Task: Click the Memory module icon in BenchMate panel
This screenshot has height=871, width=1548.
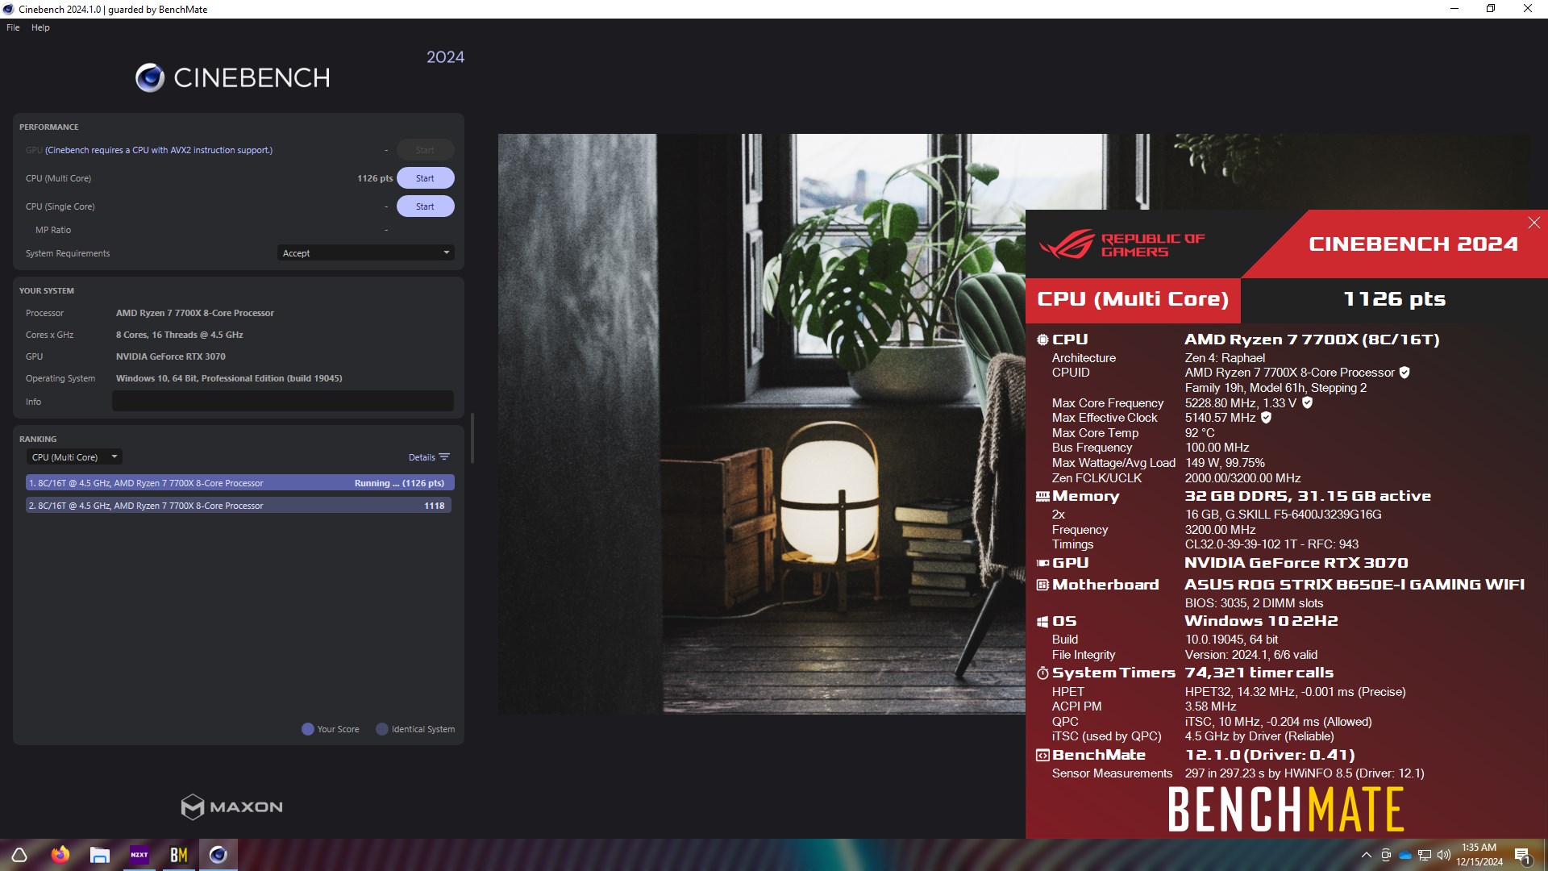Action: 1042,497
